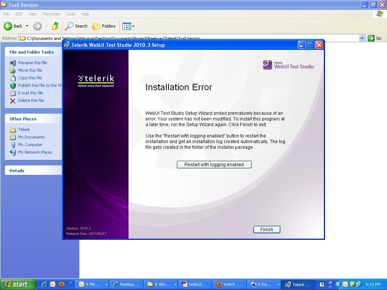Click the My Computer icon in sidebar
387x290 pixels.
click(13, 145)
